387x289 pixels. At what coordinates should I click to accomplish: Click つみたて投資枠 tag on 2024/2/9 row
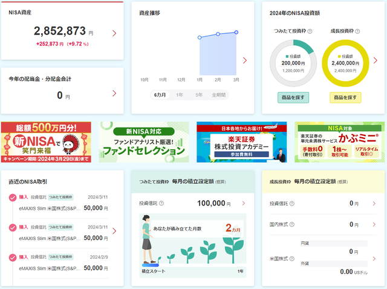tap(60, 257)
